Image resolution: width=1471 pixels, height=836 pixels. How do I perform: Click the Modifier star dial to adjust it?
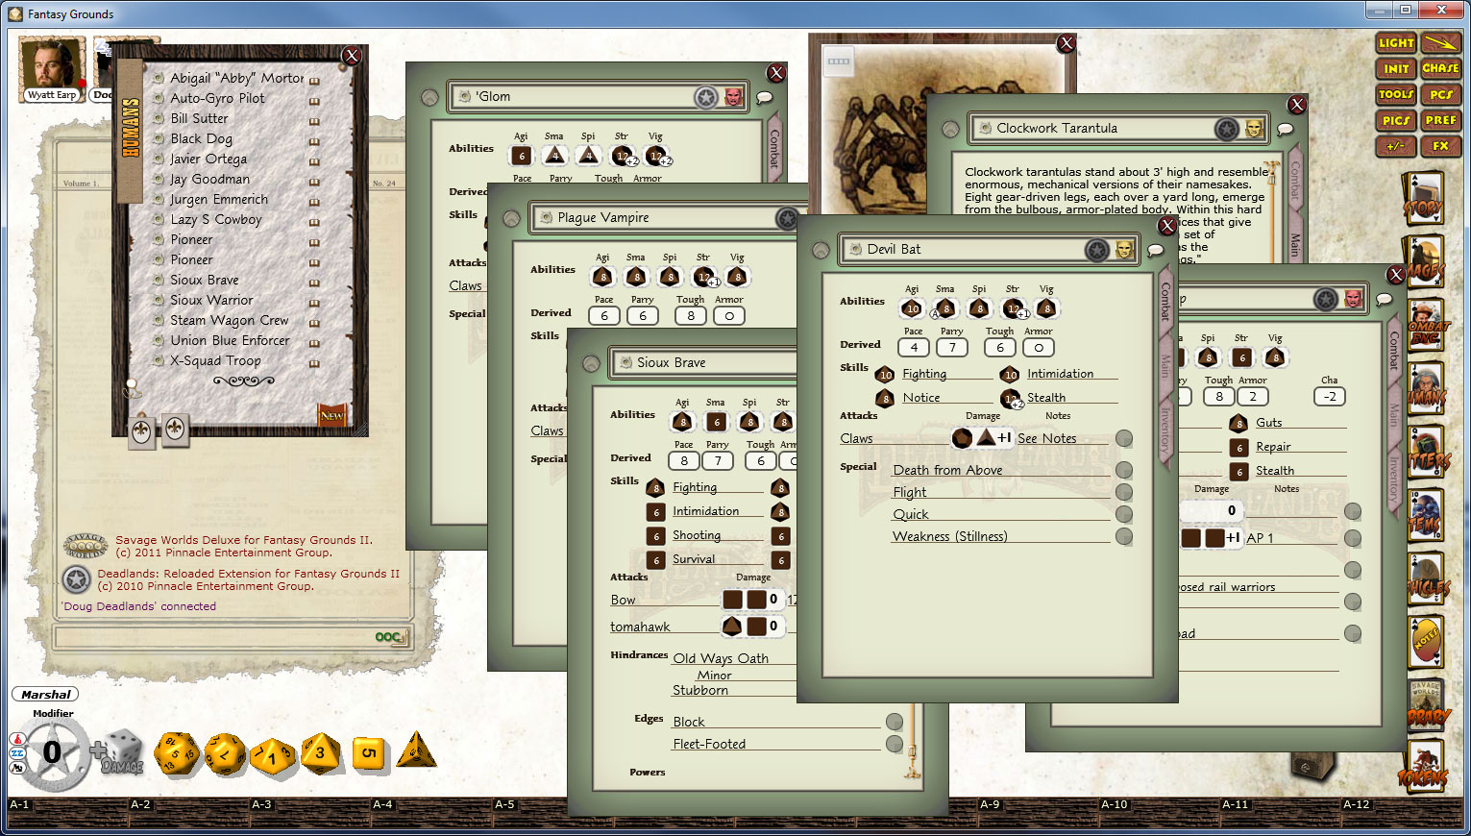[53, 754]
